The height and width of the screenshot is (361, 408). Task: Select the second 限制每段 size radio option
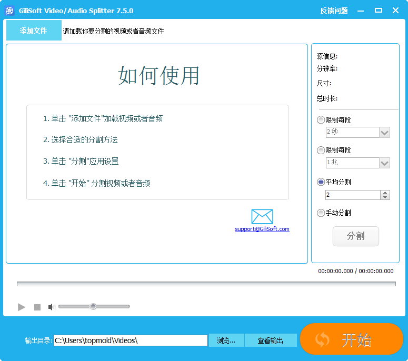(321, 151)
